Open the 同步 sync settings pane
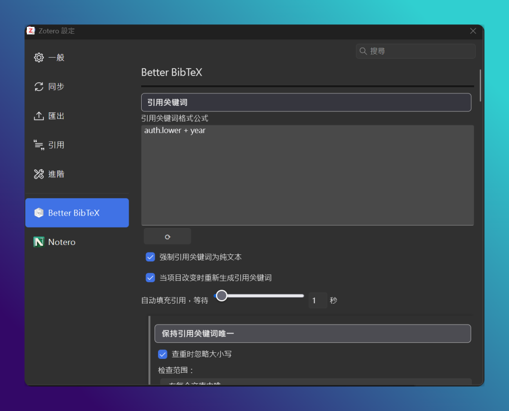509x411 pixels. coord(77,86)
